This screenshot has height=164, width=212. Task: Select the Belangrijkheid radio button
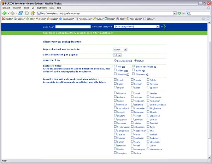point(116,60)
